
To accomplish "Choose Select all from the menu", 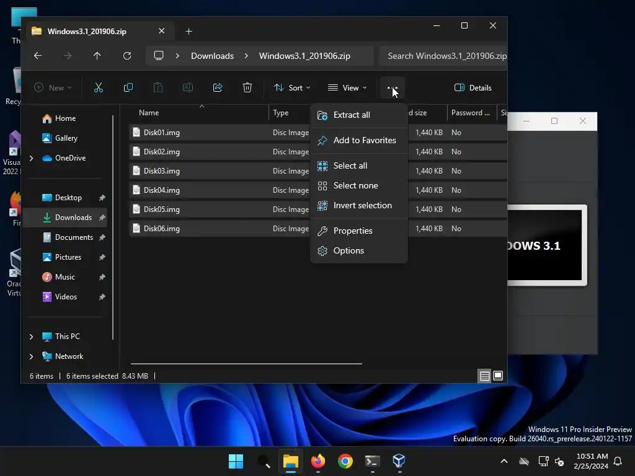I will [x=359, y=165].
